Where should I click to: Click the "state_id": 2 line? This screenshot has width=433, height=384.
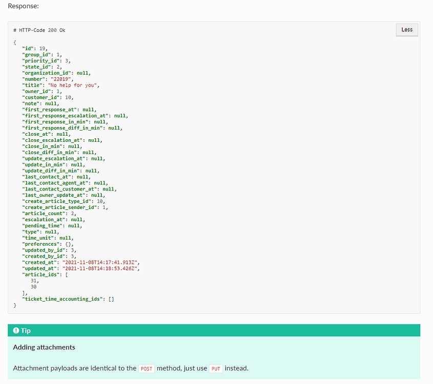(x=42, y=67)
